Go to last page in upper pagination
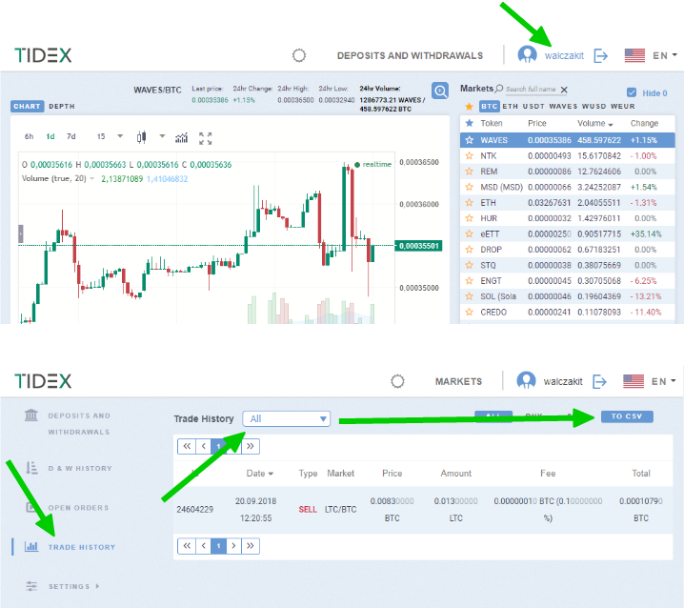This screenshot has height=608, width=684. (251, 446)
